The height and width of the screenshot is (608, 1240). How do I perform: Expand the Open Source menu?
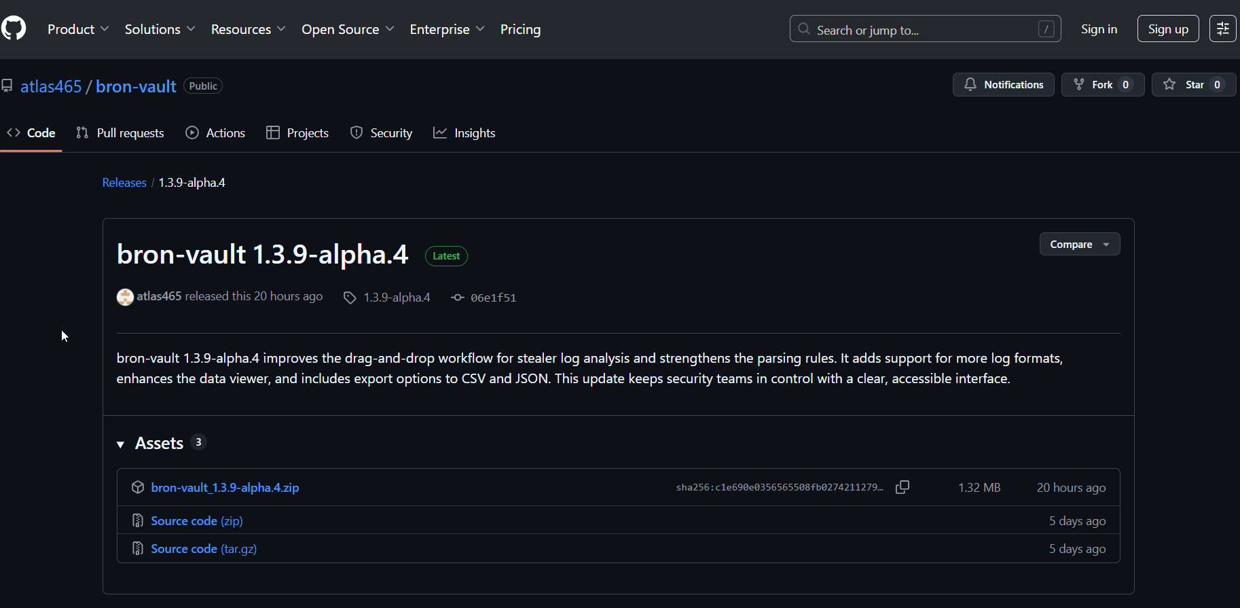click(347, 29)
